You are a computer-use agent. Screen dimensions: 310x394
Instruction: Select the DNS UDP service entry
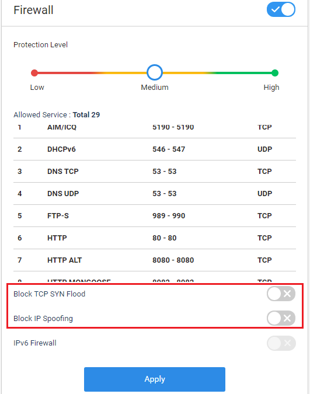155,193
